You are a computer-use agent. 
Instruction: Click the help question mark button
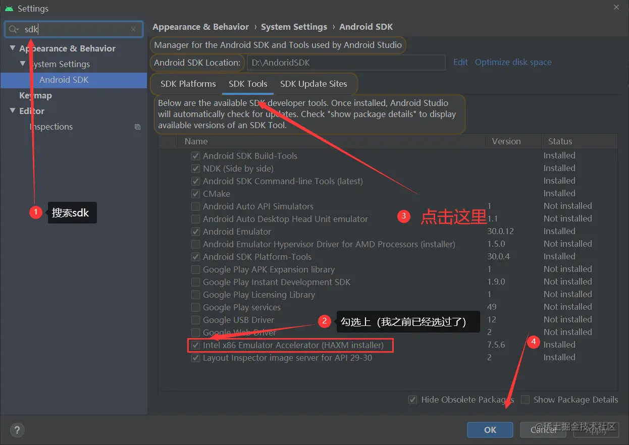[17, 430]
